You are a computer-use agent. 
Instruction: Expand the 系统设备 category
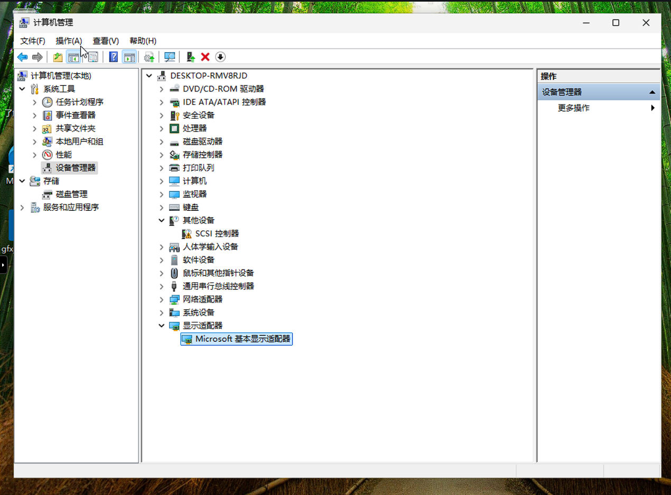coord(162,313)
